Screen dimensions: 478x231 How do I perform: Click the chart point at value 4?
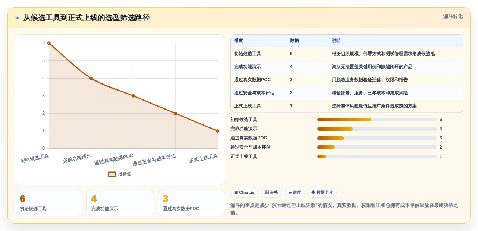point(91,78)
